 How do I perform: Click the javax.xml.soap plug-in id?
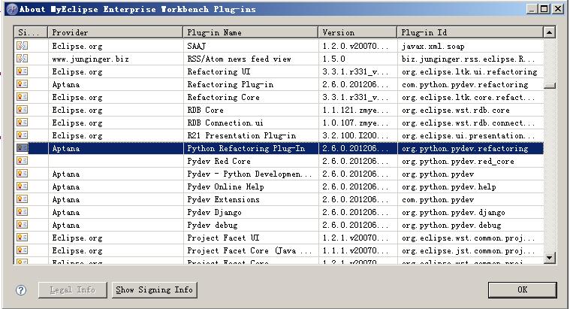tap(470, 46)
